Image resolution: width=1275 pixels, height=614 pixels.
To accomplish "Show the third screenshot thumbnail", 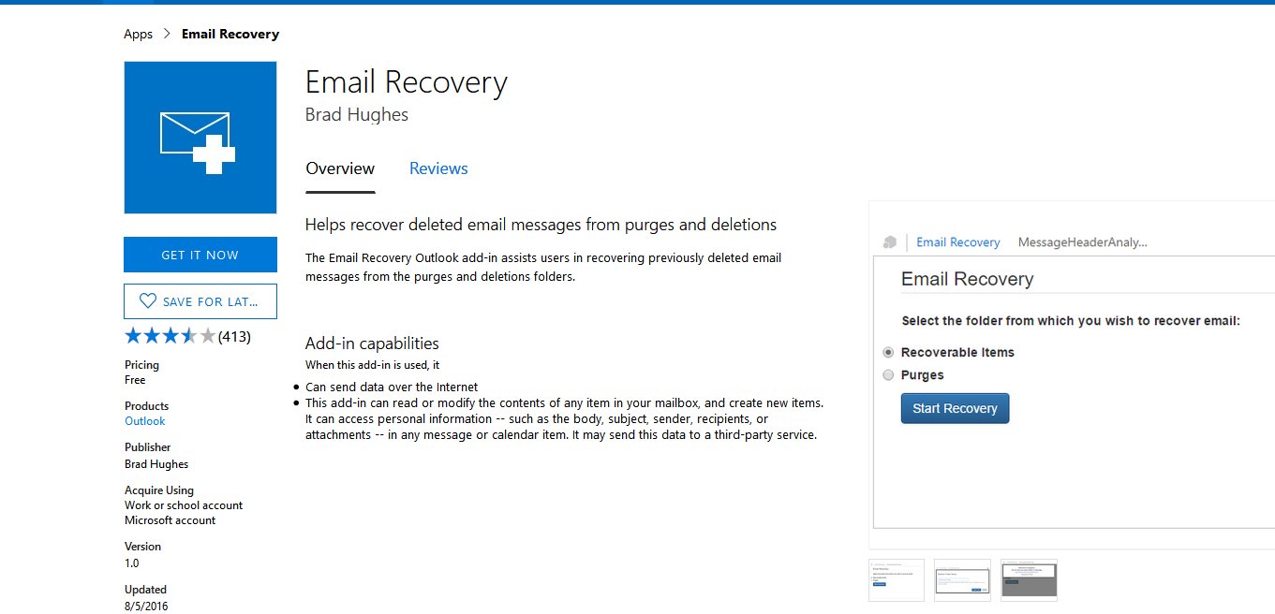I will [1029, 579].
